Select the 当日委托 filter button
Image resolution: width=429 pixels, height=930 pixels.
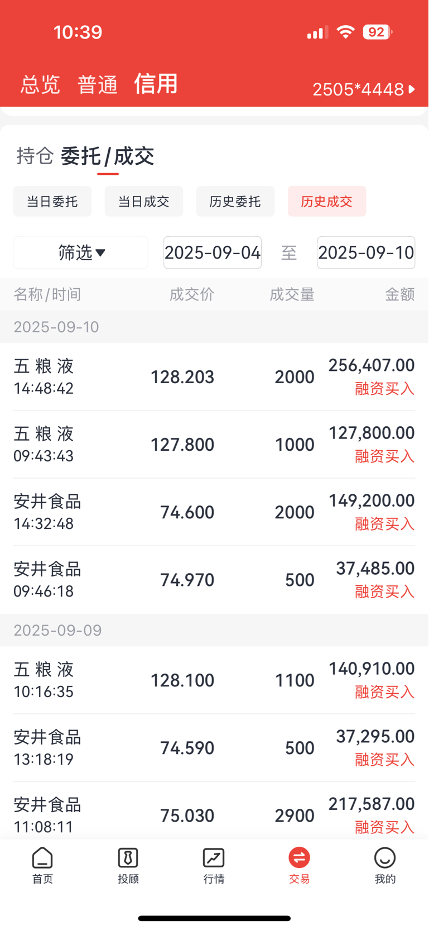(x=52, y=201)
